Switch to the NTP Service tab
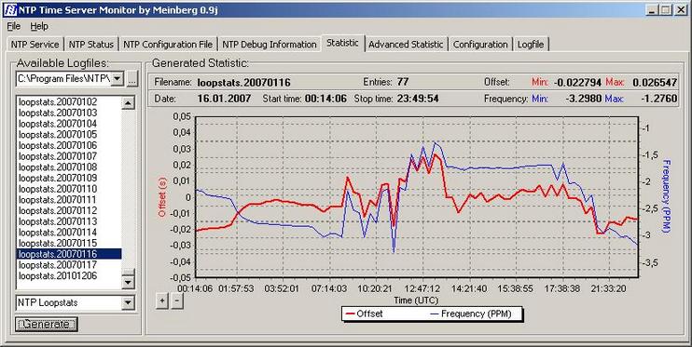The height and width of the screenshot is (347, 692). point(35,45)
